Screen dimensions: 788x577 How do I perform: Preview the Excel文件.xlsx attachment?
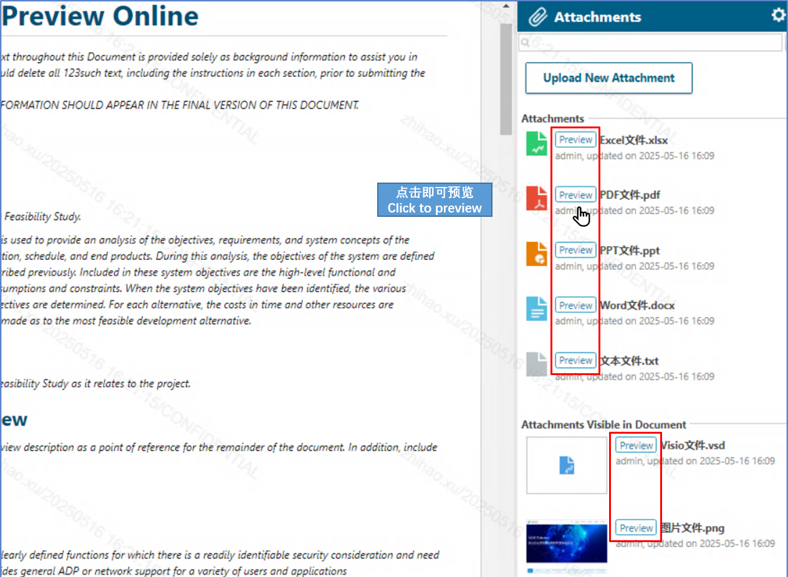click(575, 139)
